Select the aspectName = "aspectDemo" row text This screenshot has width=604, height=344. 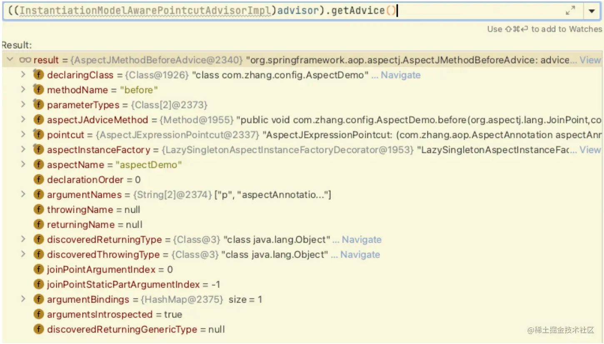click(115, 165)
